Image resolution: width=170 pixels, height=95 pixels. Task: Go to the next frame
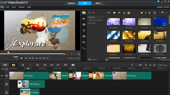[x=33, y=58]
